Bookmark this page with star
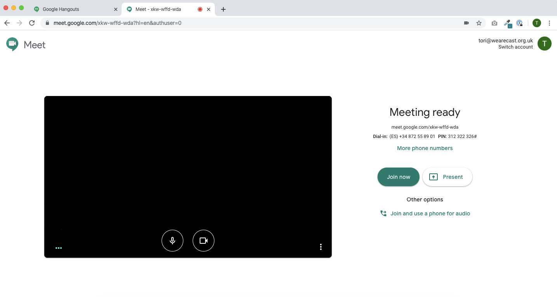The image size is (557, 297). 479,23
